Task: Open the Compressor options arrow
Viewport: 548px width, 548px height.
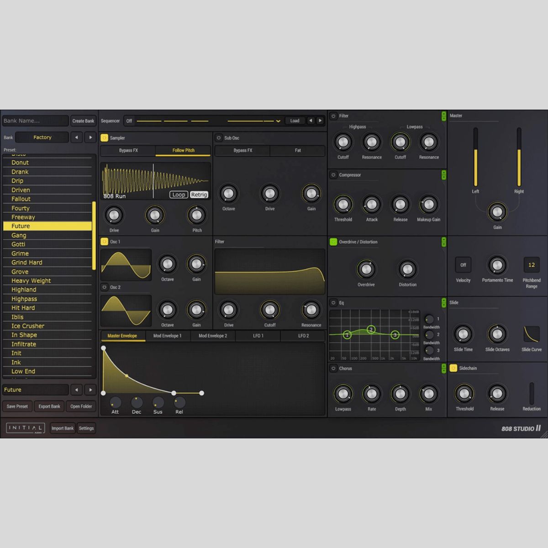Action: click(x=444, y=175)
